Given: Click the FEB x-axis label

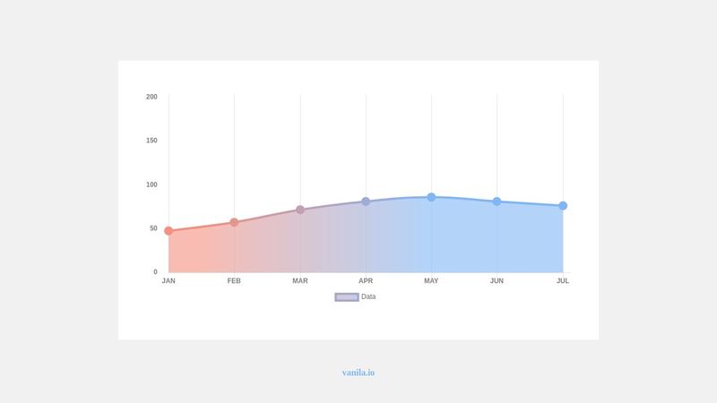Looking at the screenshot, I should coord(234,281).
